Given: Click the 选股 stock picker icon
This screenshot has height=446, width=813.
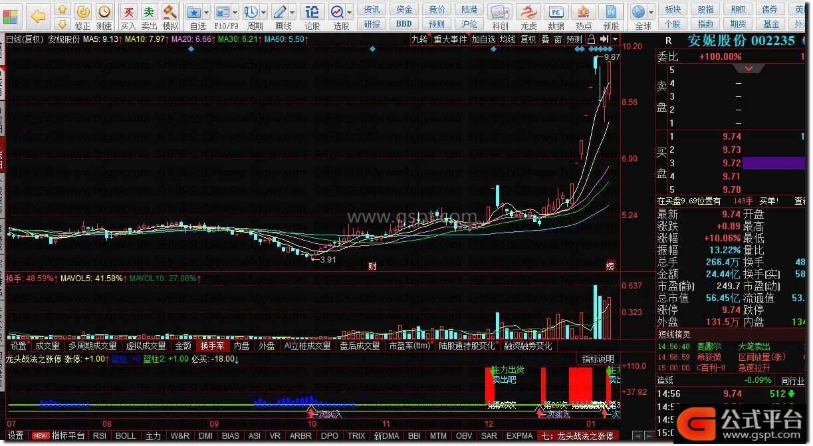Looking at the screenshot, I should (338, 12).
